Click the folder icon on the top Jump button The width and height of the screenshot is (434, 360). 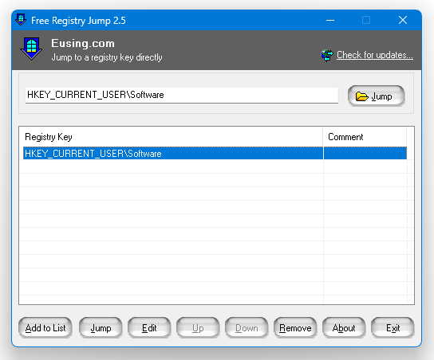tap(361, 96)
